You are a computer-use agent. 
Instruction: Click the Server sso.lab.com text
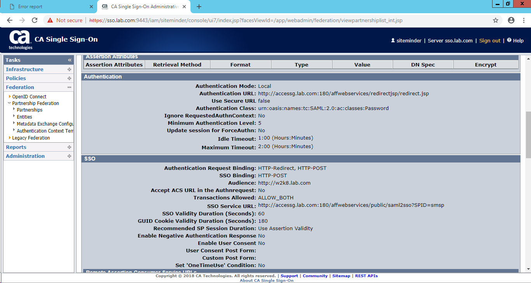tap(450, 40)
